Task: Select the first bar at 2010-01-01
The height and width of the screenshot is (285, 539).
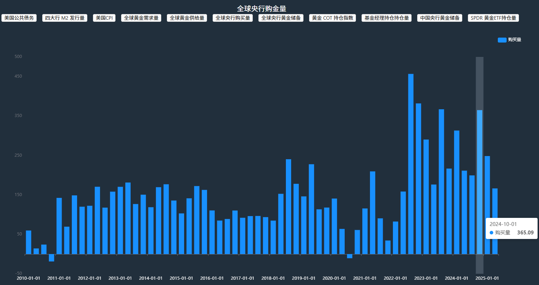Action: (29, 242)
